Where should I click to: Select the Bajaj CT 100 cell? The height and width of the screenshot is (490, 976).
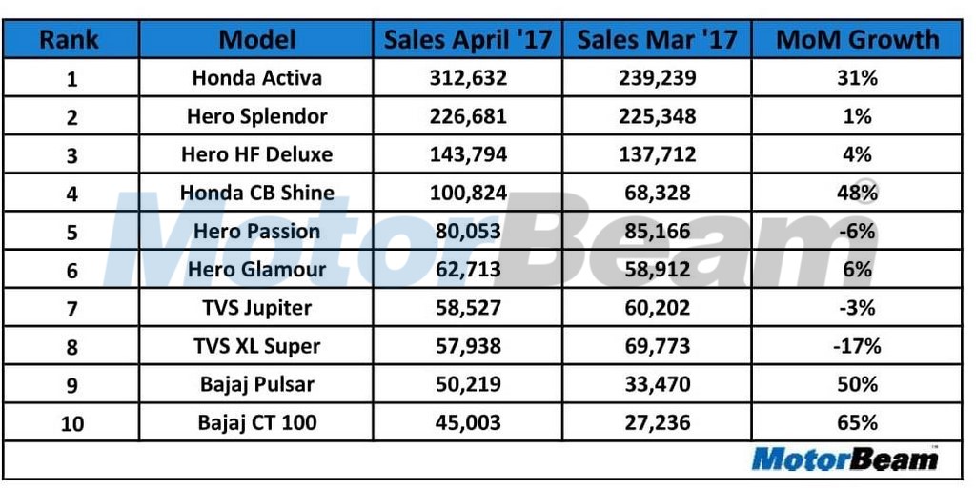256,422
